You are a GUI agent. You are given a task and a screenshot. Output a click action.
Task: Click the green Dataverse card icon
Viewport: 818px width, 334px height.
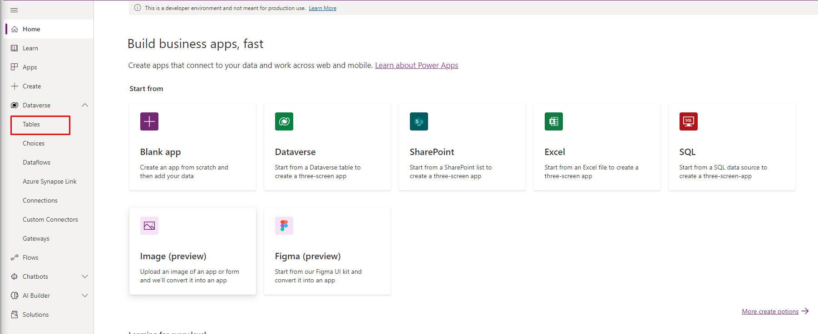pyautogui.click(x=284, y=121)
